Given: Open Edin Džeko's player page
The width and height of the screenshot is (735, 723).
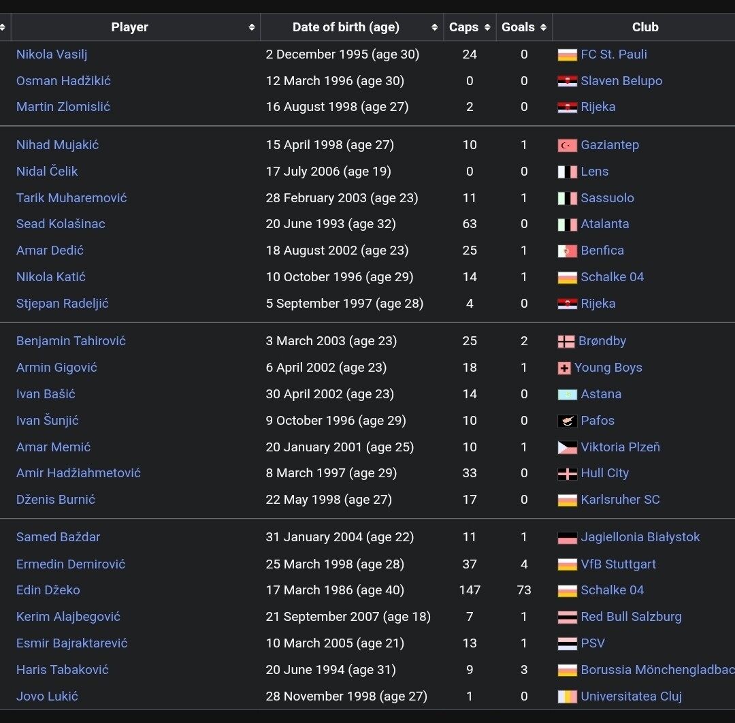Looking at the screenshot, I should point(48,590).
